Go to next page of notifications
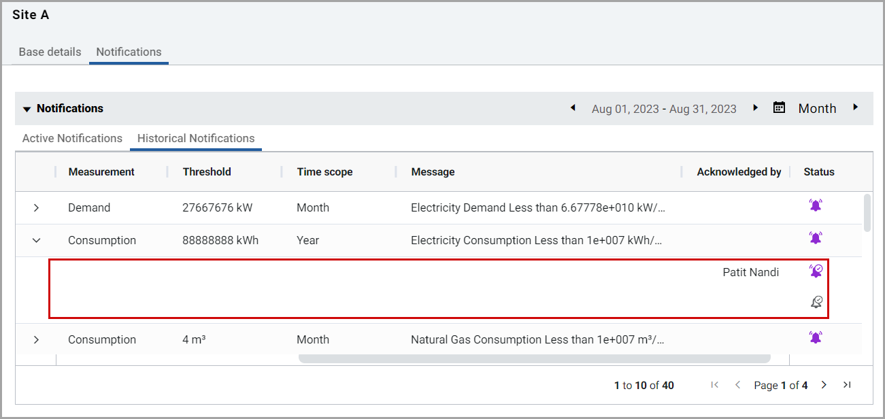Viewport: 885px width, 419px height. [x=824, y=385]
